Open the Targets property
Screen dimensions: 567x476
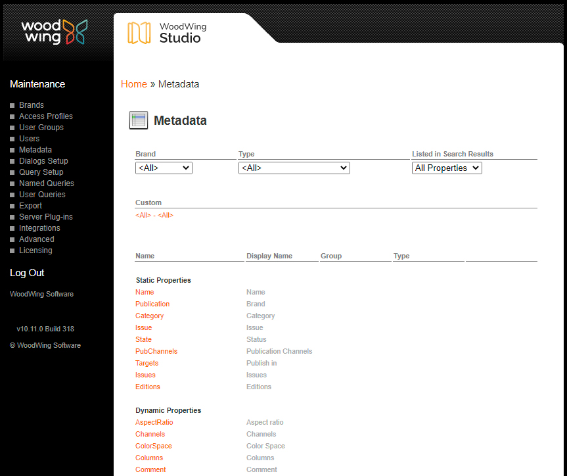[x=147, y=363]
